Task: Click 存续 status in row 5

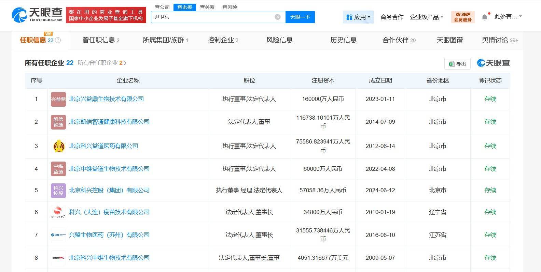Action: coord(490,191)
